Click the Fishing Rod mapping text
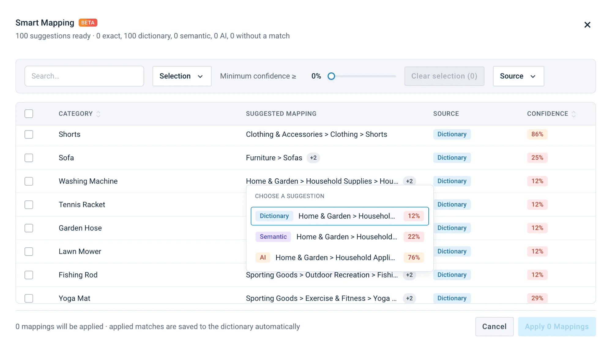Image resolution: width=612 pixels, height=353 pixels. 322,275
